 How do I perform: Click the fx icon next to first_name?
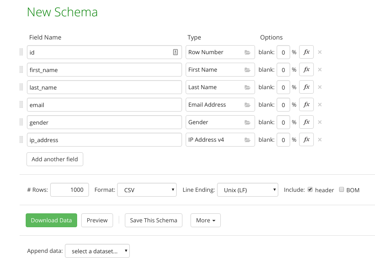click(x=306, y=70)
